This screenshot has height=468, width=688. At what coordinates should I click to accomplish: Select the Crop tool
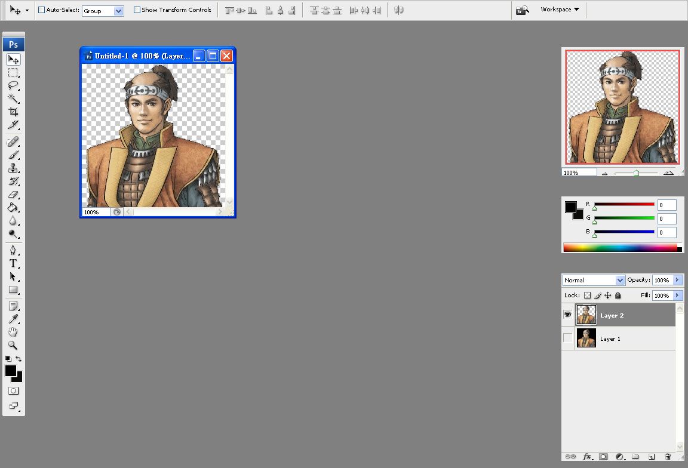13,112
